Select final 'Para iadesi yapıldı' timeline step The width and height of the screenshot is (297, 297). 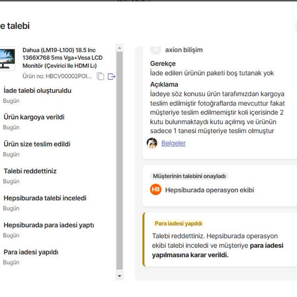pos(31,252)
